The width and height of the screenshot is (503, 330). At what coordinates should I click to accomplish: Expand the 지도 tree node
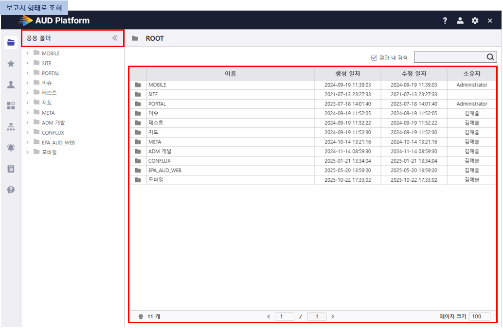[28, 103]
